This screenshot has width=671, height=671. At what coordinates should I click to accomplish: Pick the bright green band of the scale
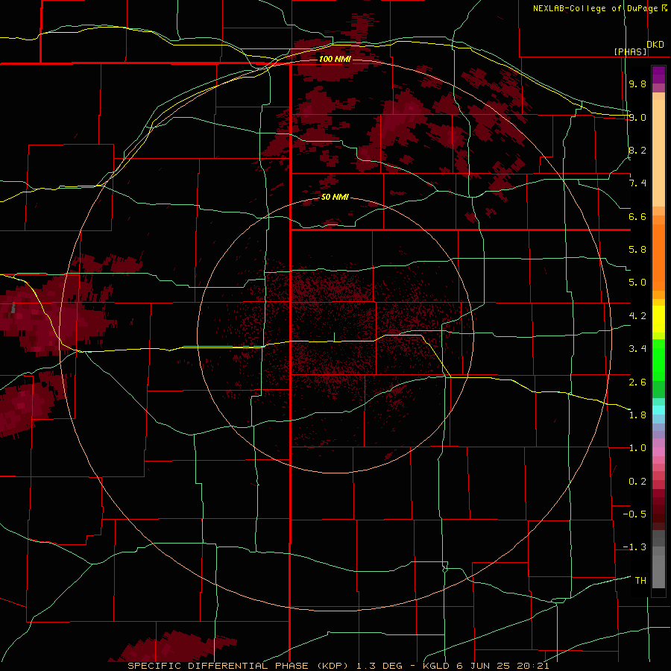click(658, 359)
